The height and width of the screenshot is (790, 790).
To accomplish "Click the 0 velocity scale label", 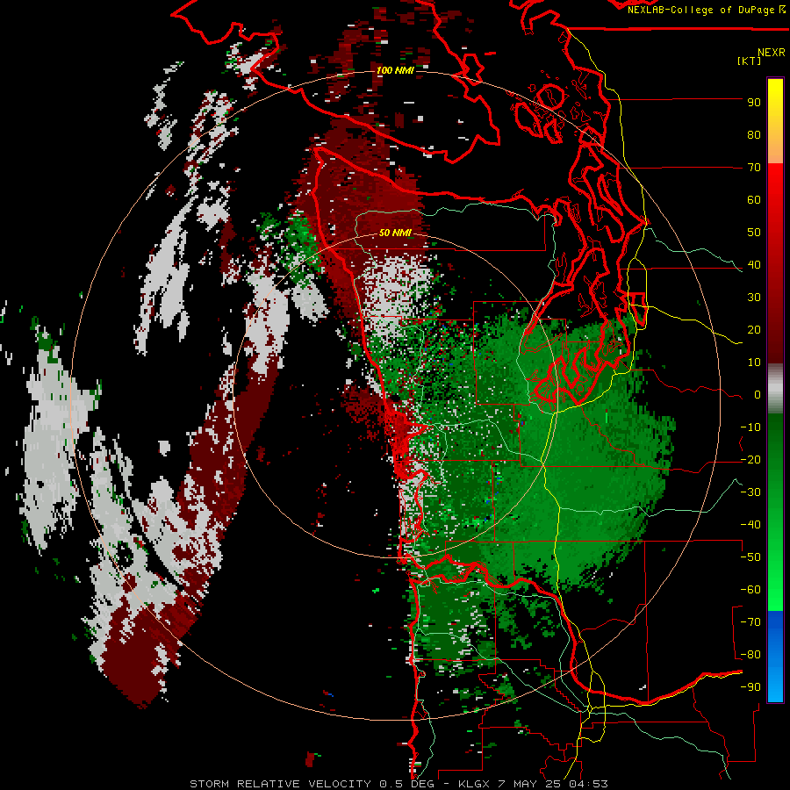I will (758, 395).
